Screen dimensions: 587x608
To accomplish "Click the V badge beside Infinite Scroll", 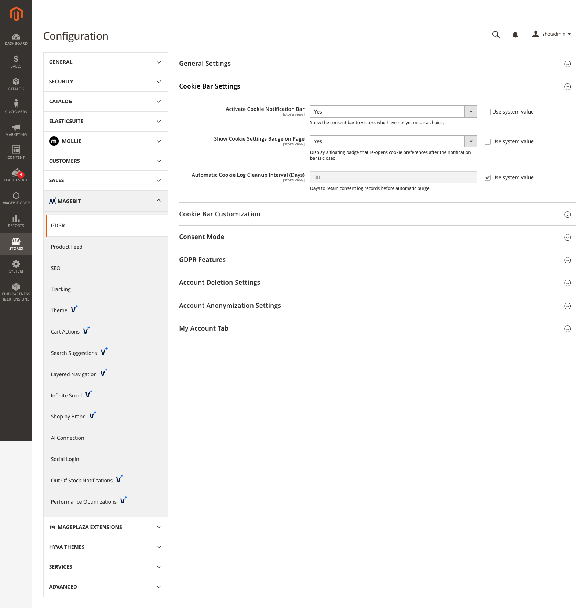I will (89, 394).
